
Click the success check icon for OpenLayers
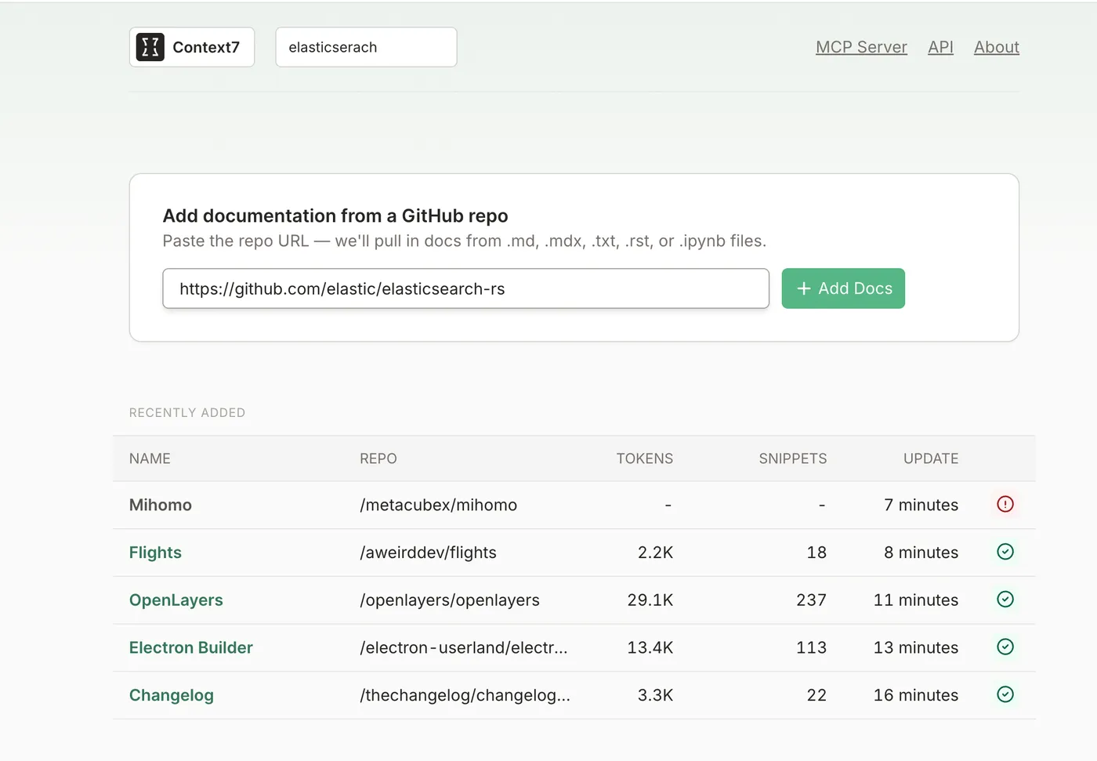click(x=1005, y=600)
